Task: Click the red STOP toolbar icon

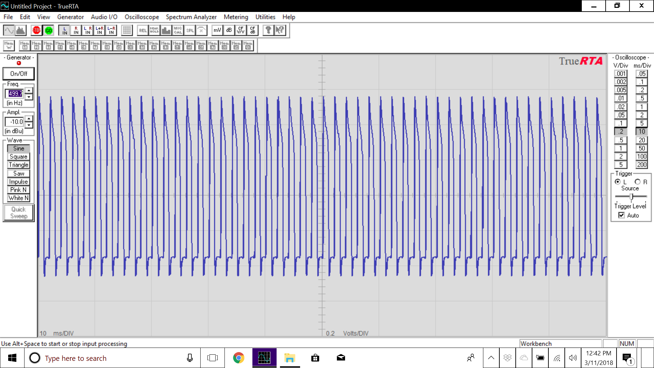Action: point(36,30)
